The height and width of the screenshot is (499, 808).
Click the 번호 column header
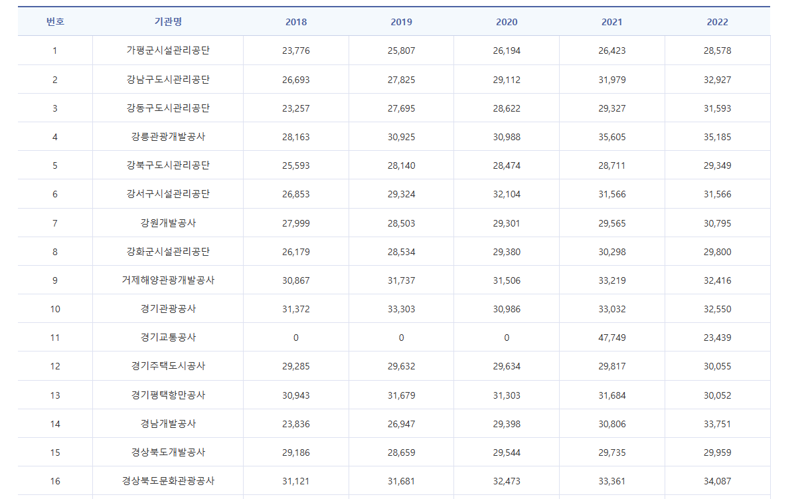[55, 21]
